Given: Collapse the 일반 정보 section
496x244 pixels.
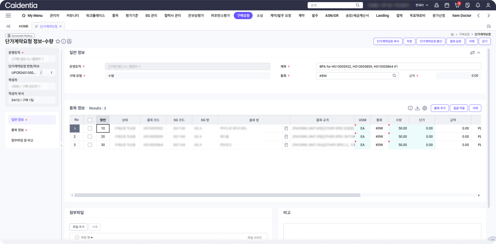Looking at the screenshot, I should tap(479, 53).
